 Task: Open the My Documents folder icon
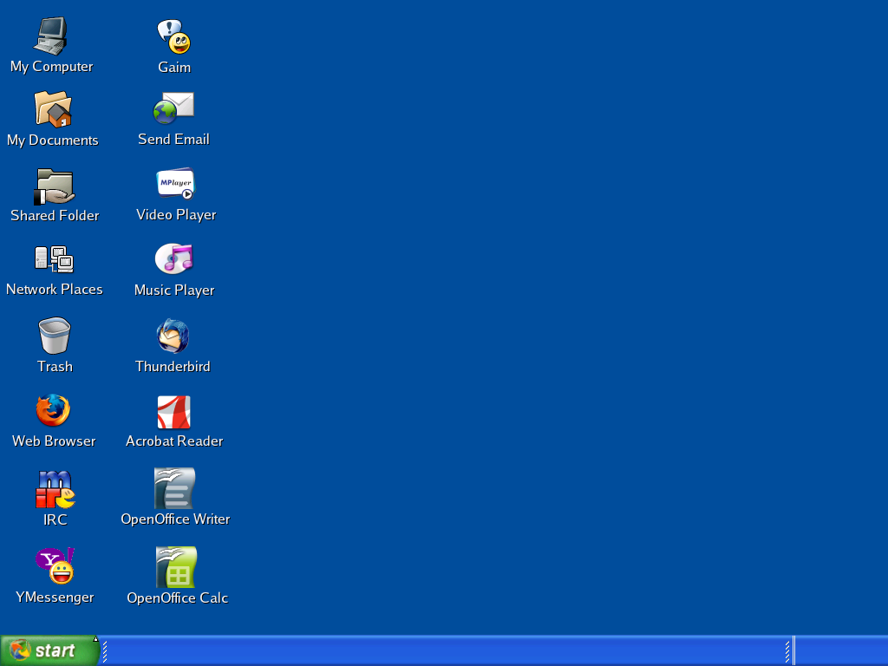53,108
